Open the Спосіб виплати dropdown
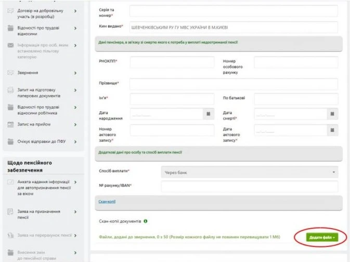This screenshot has width=350, height=262. (x=250, y=172)
